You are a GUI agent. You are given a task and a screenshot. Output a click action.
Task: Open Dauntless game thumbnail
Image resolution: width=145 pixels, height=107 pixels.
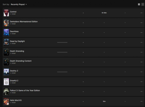6,33
